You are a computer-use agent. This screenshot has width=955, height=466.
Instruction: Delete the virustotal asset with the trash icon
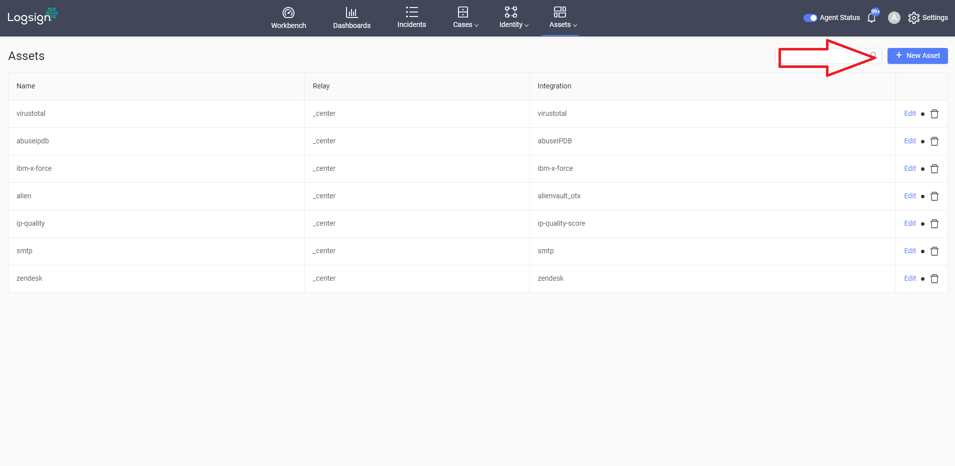[934, 114]
